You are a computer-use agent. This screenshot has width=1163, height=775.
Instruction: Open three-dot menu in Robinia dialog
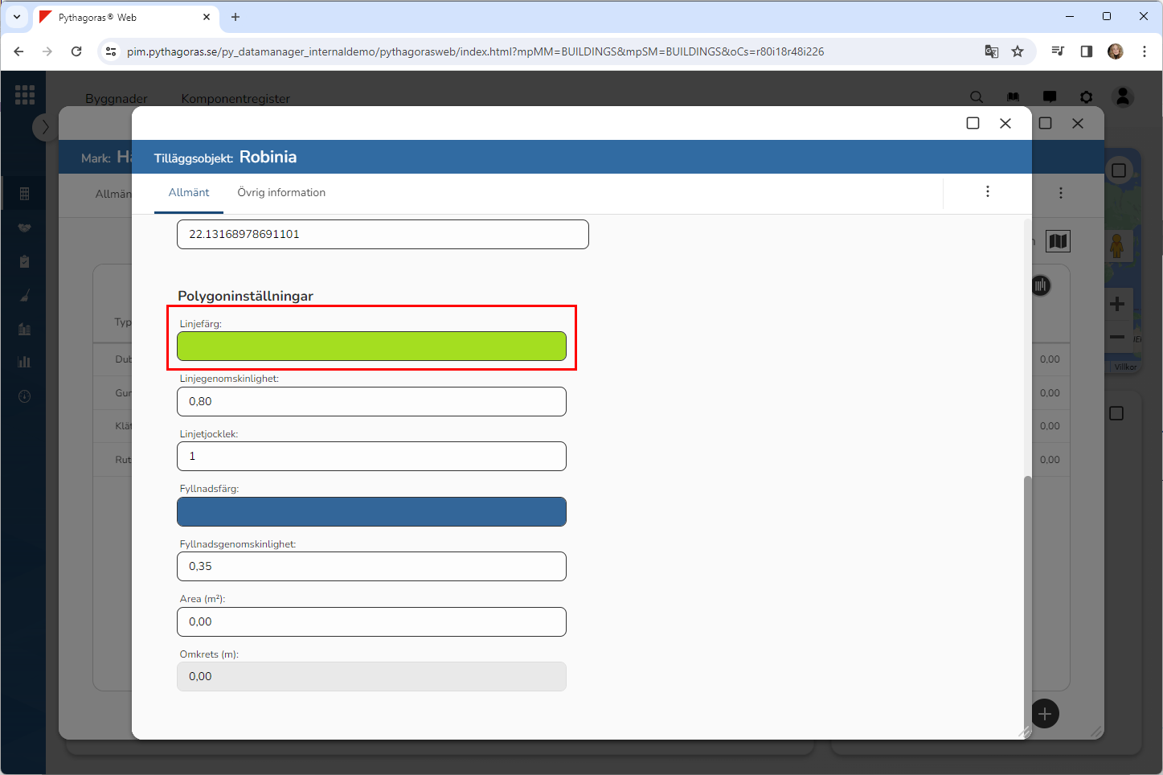(x=988, y=192)
